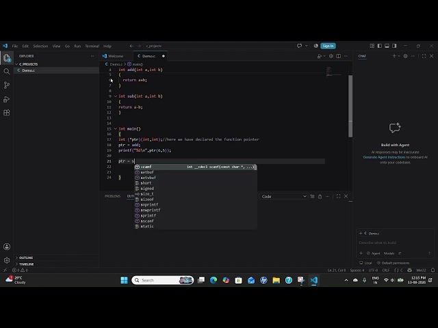Screen dimensions: 438x328
Task: Click the errors and warnings counter in the status bar
Action: tap(20, 270)
